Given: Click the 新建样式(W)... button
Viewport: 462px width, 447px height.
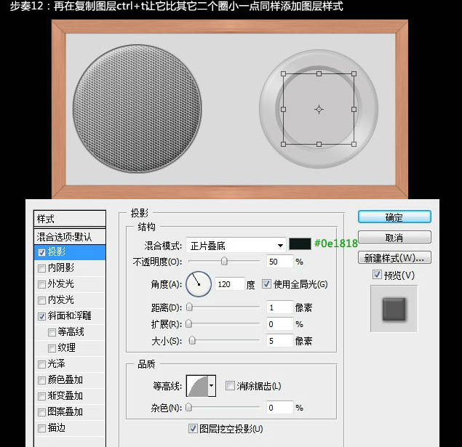Looking at the screenshot, I should pos(394,258).
